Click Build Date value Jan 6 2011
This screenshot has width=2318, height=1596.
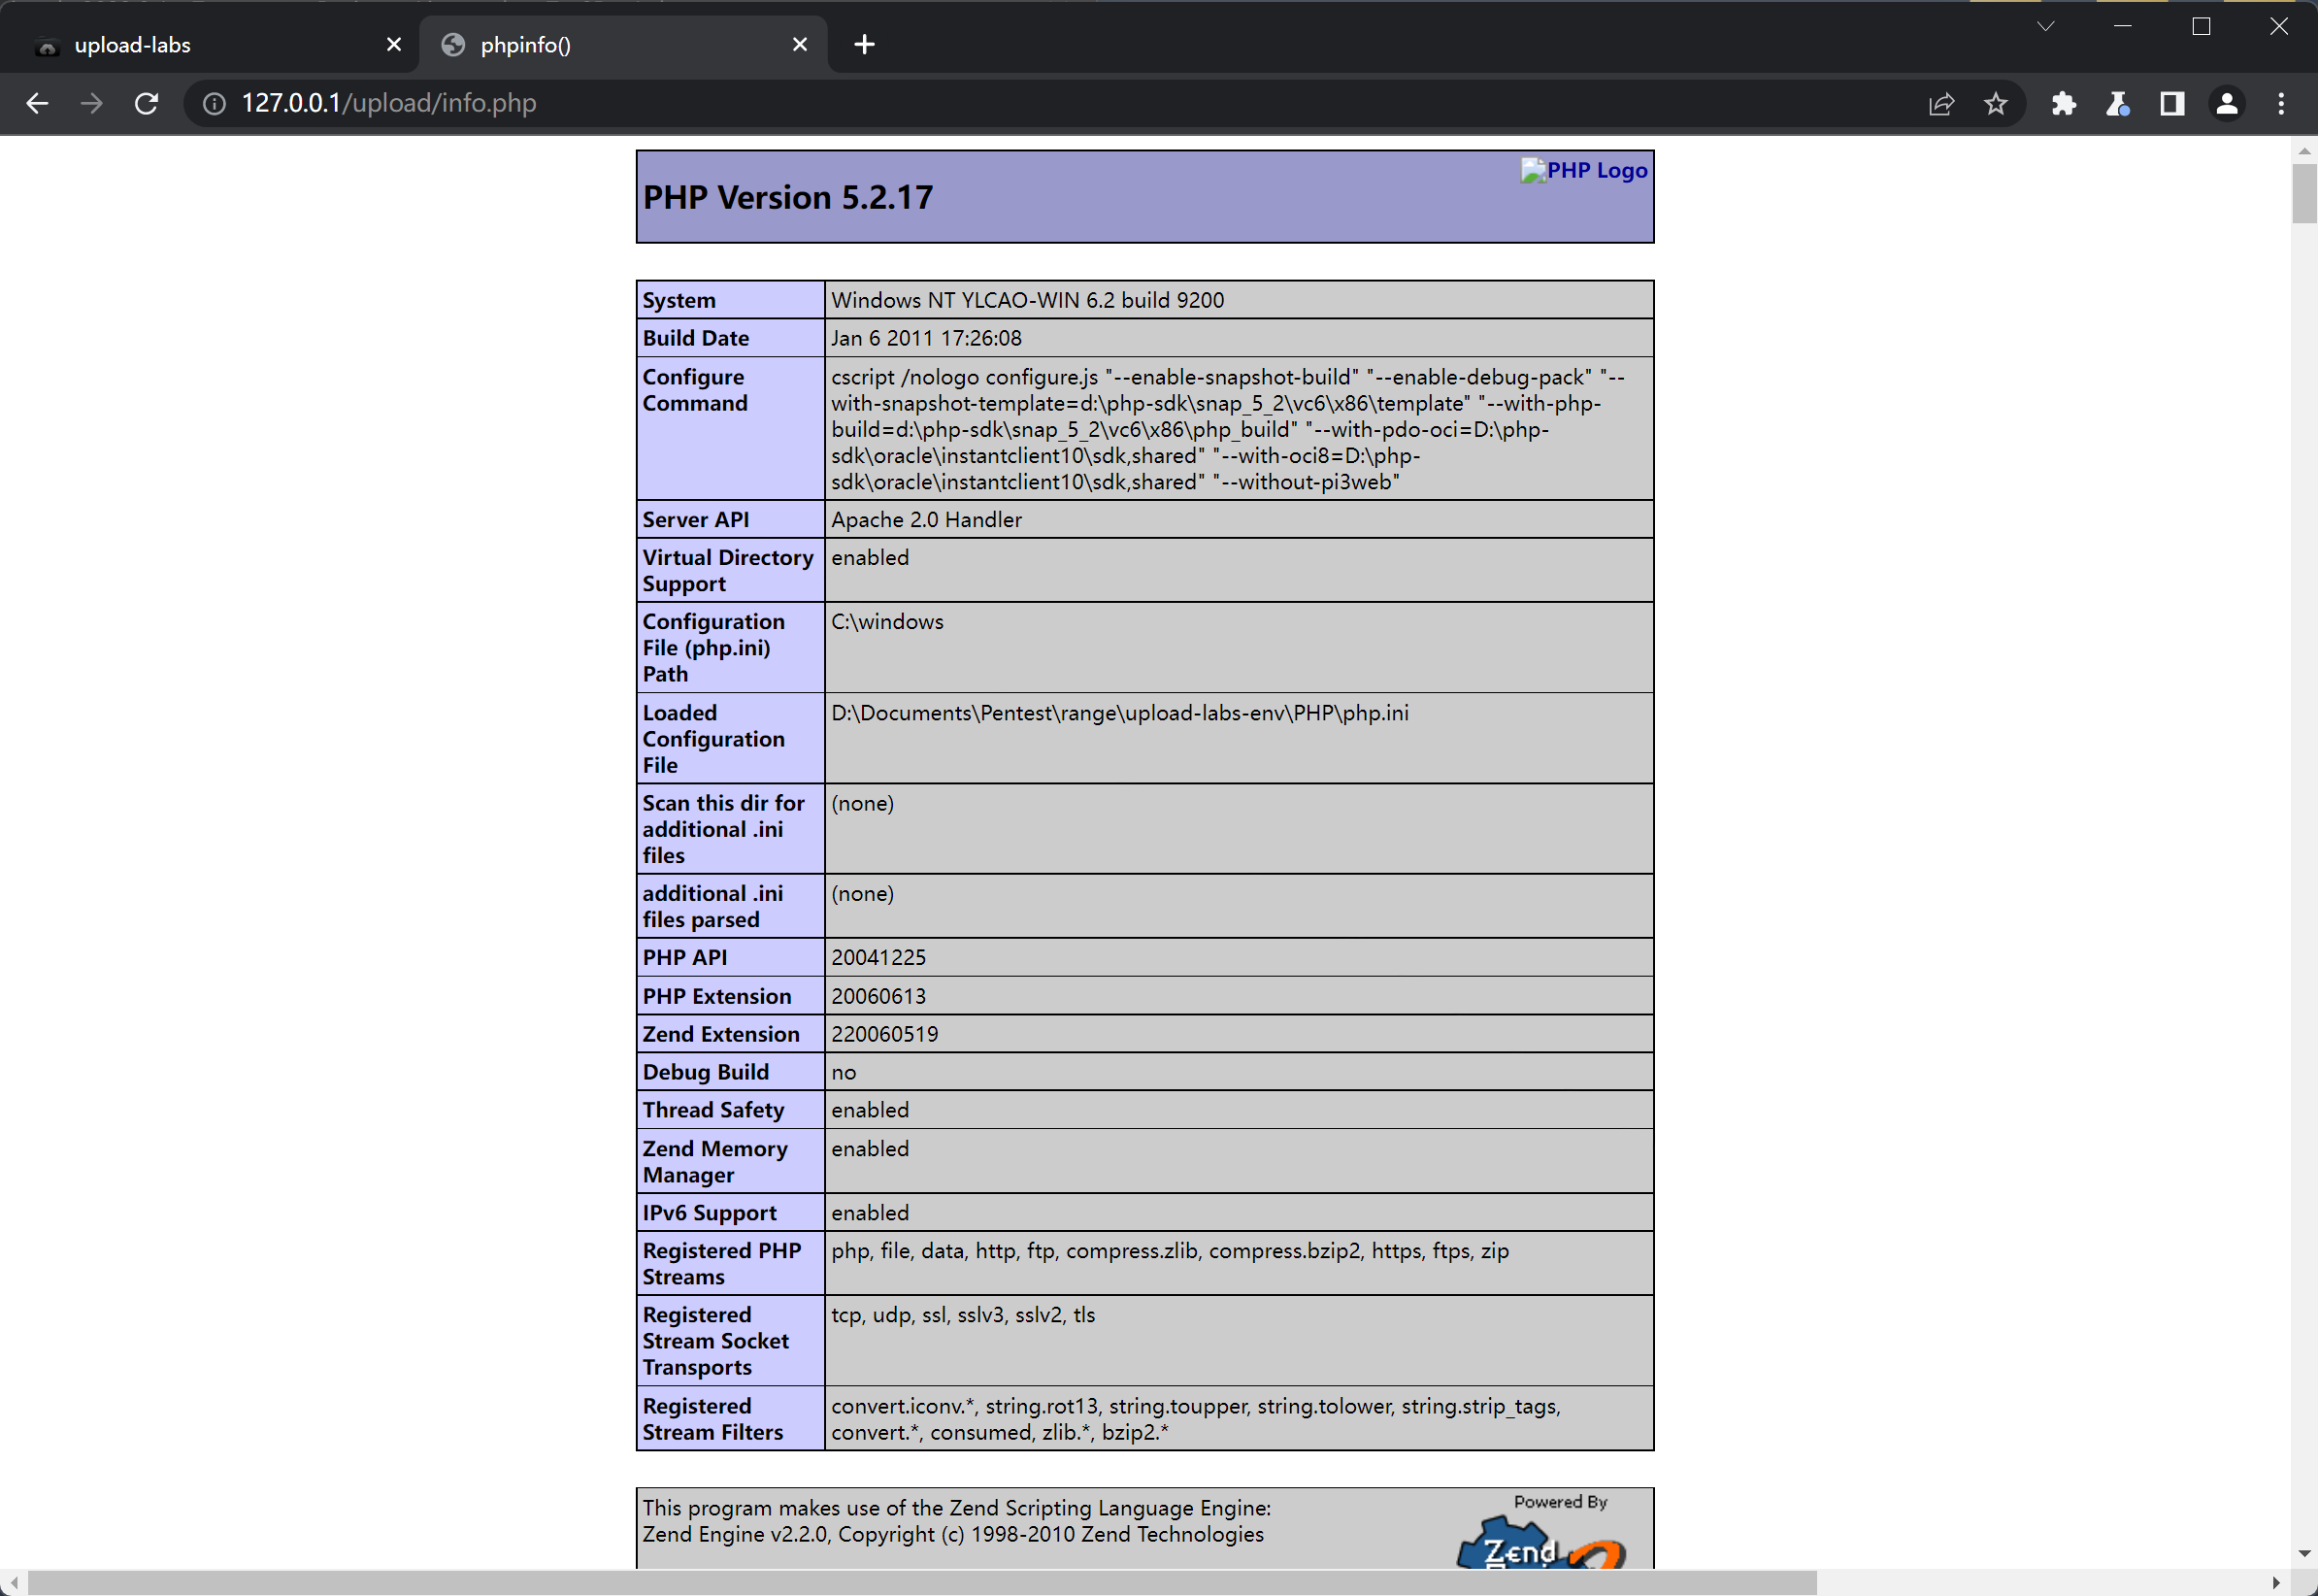926,338
